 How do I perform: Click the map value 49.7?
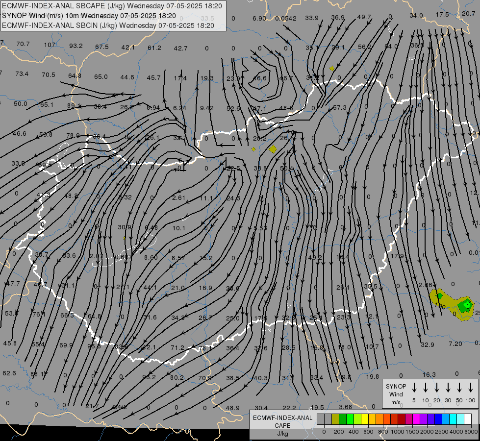pyautogui.click(x=364, y=17)
